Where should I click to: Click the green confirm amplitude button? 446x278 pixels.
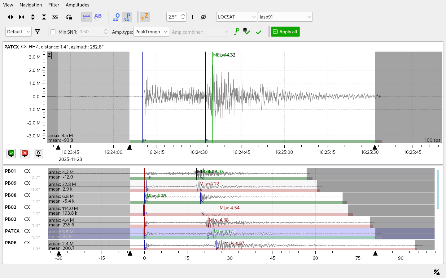click(11, 153)
